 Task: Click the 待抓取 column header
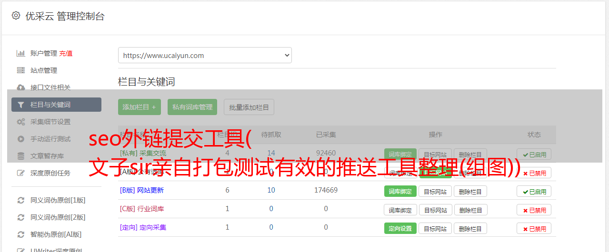point(271,135)
